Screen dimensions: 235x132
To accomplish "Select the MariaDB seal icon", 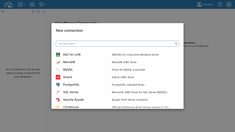I will [58, 62].
